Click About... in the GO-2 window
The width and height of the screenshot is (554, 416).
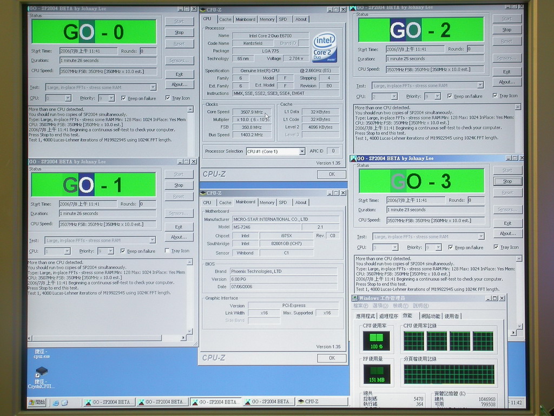click(x=507, y=82)
